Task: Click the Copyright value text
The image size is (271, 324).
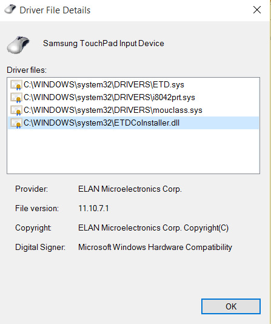Action: (x=153, y=228)
